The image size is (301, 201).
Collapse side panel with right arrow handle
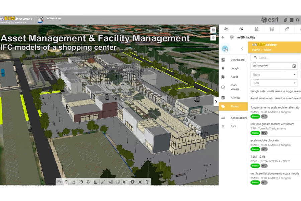[216, 102]
